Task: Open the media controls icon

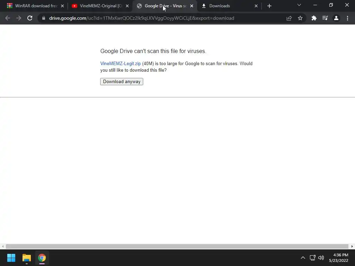Action: [325, 18]
